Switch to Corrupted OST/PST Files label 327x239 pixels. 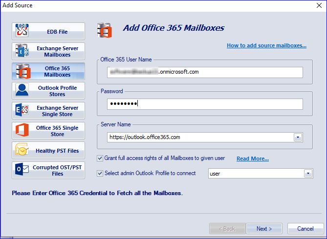57,171
